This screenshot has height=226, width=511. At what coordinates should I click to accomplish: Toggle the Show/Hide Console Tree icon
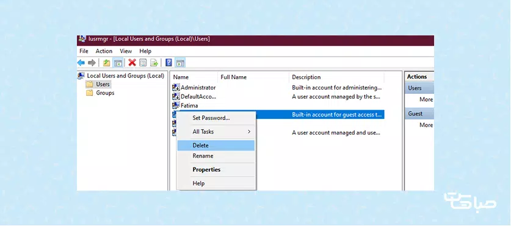pyautogui.click(x=118, y=63)
